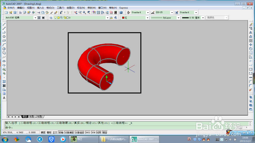Toggle the 对象捕捉 object snap button
The image size is (255, 143).
69,133
